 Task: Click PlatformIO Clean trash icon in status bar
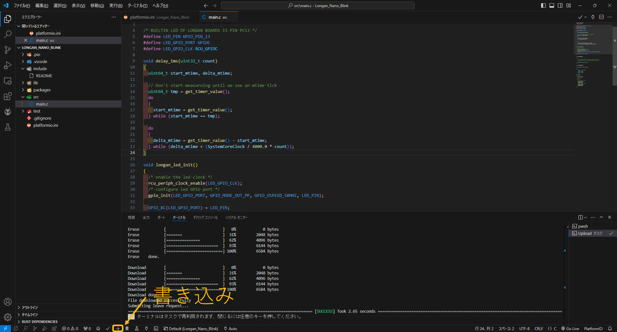(x=127, y=329)
